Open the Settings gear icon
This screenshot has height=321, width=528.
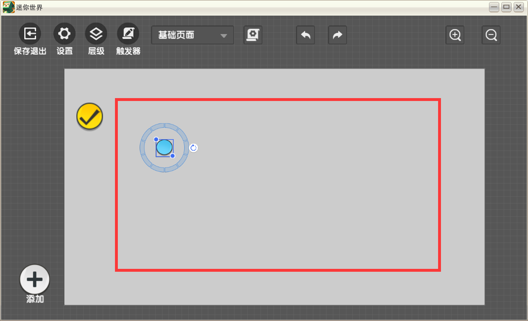click(x=64, y=34)
